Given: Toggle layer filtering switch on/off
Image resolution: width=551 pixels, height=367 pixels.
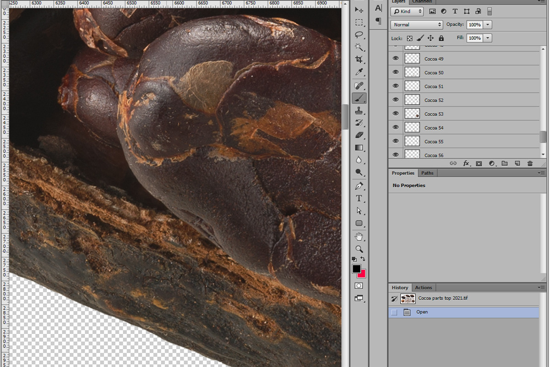Looking at the screenshot, I should click(489, 11).
